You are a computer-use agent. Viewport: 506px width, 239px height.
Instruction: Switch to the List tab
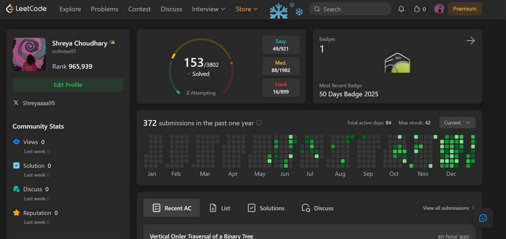pos(220,208)
